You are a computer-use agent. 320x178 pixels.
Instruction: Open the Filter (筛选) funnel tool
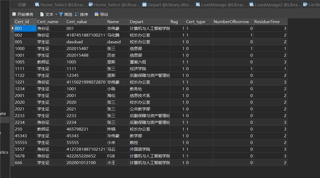pyautogui.click(x=61, y=14)
